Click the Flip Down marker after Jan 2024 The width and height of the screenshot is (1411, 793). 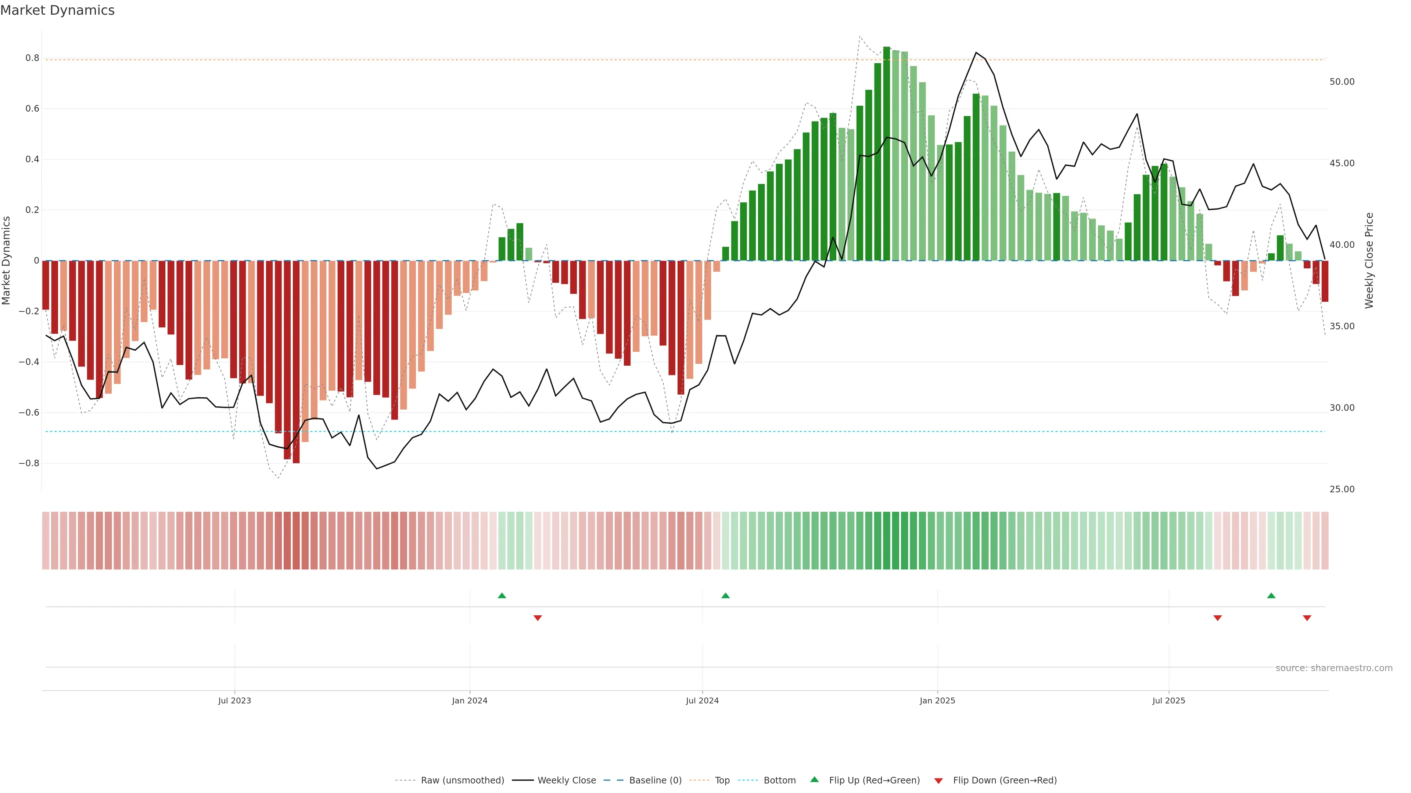click(x=537, y=618)
